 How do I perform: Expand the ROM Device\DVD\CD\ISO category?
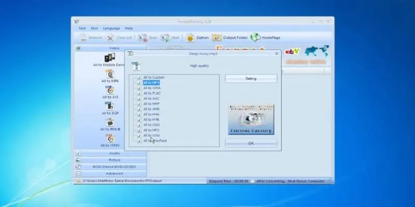[110, 167]
